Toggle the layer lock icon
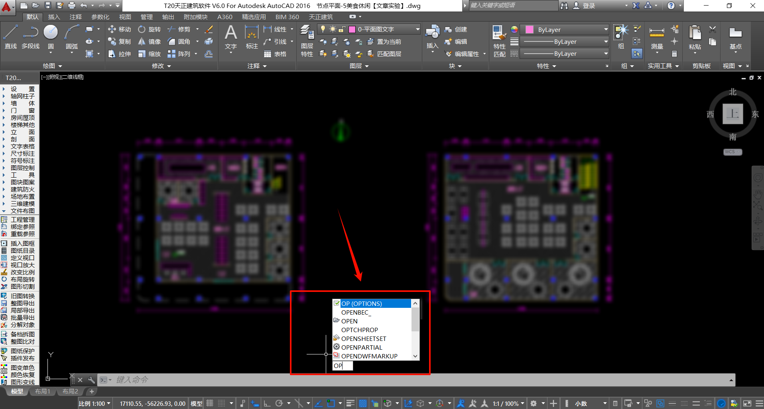 point(342,29)
